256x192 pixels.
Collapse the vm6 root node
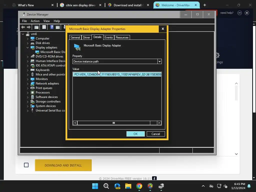[x=23, y=34]
